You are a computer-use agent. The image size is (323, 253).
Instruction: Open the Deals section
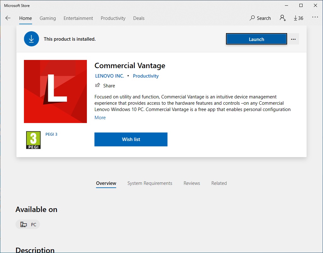[139, 18]
